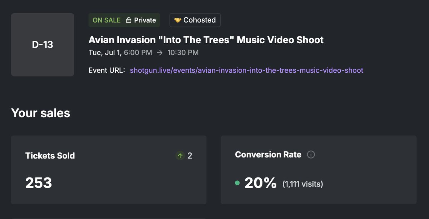Click the green up-arrow icon in Tickets Sold
The height and width of the screenshot is (219, 429).
tap(180, 156)
